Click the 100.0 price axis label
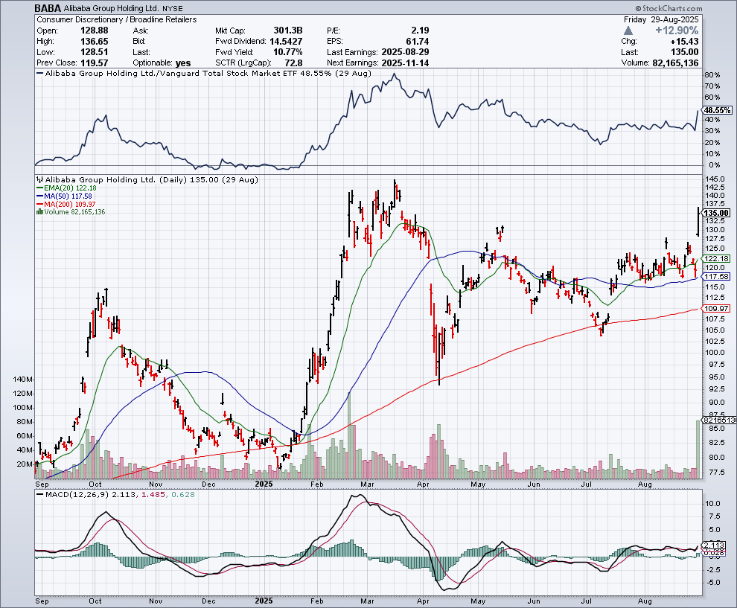The width and height of the screenshot is (737, 608). pos(715,353)
